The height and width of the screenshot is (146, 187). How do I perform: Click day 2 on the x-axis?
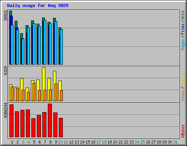(x=18, y=142)
